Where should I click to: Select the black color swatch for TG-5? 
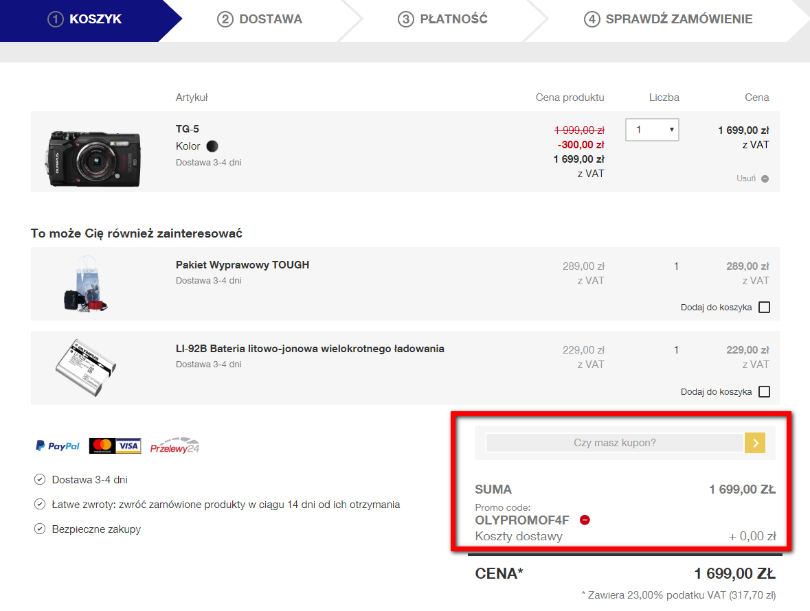click(212, 146)
